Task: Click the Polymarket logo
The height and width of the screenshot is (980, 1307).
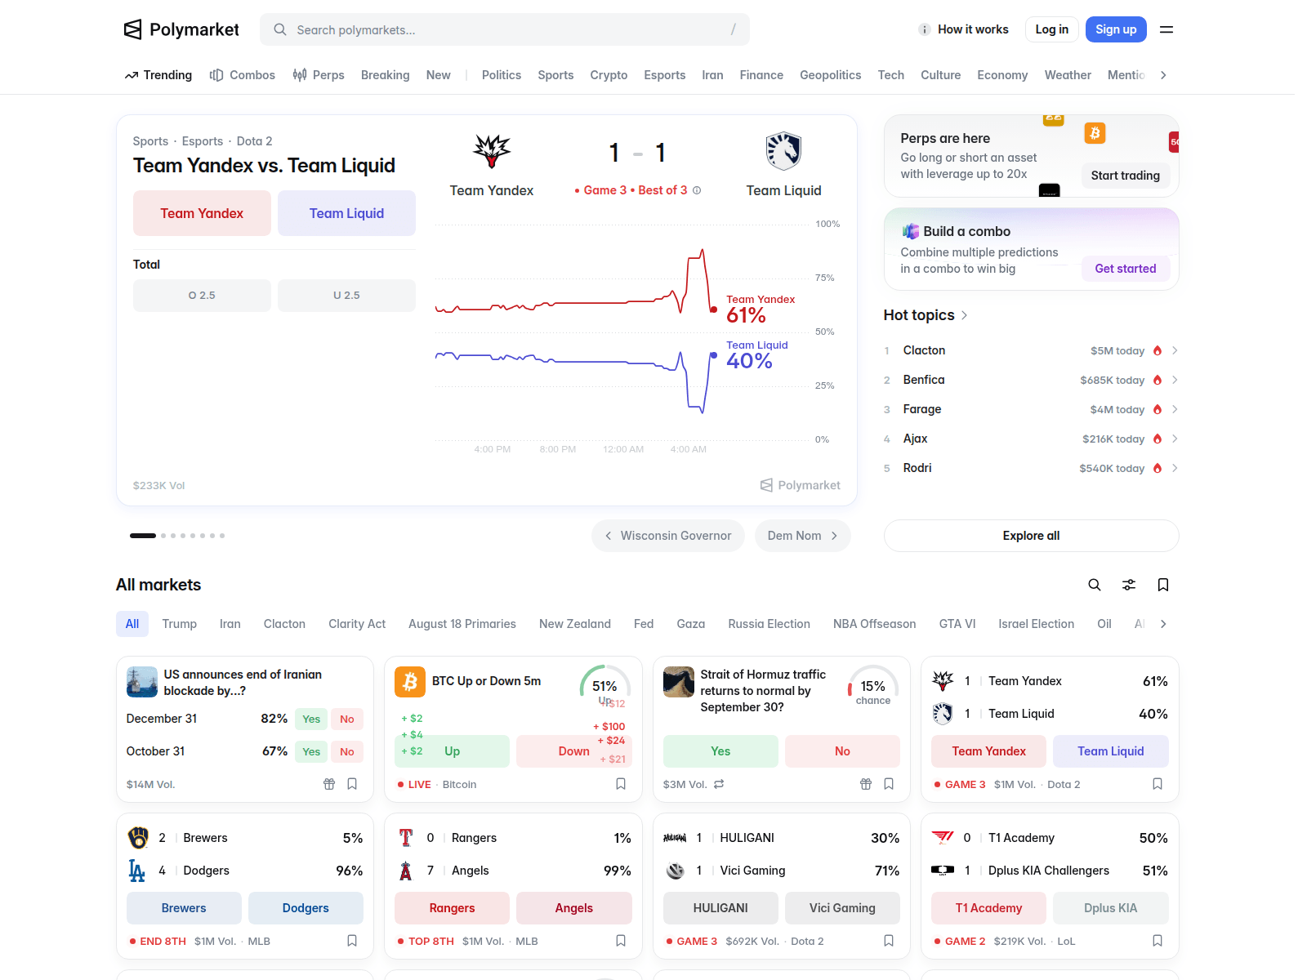Action: tap(181, 29)
